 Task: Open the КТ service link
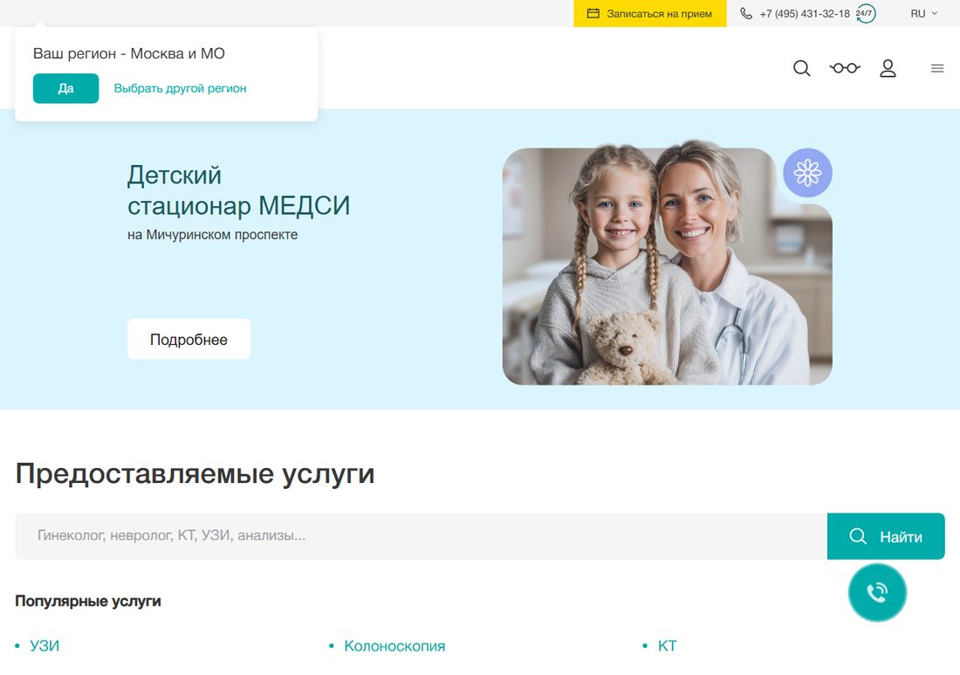pyautogui.click(x=667, y=645)
